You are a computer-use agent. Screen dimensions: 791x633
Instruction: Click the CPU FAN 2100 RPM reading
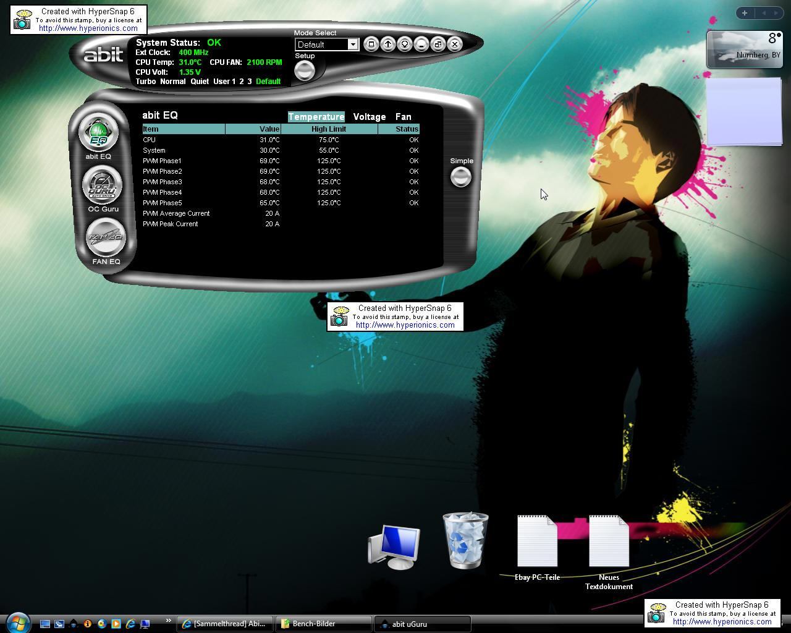coord(264,62)
